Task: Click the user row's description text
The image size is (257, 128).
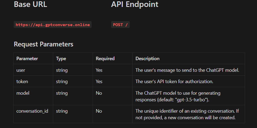Action: [187, 70]
